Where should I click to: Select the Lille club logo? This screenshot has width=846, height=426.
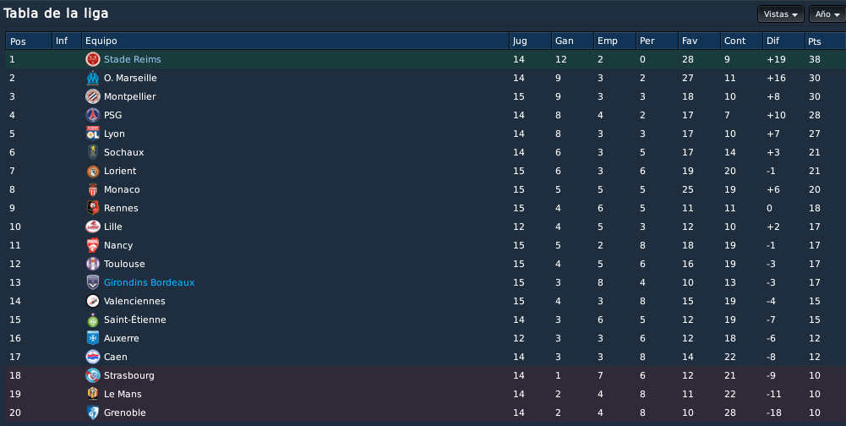pos(93,227)
